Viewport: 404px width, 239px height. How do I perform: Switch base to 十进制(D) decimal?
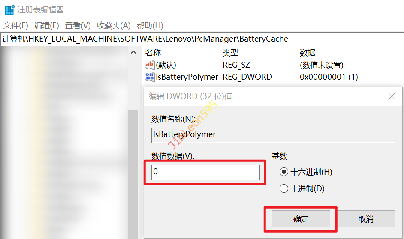(x=283, y=188)
